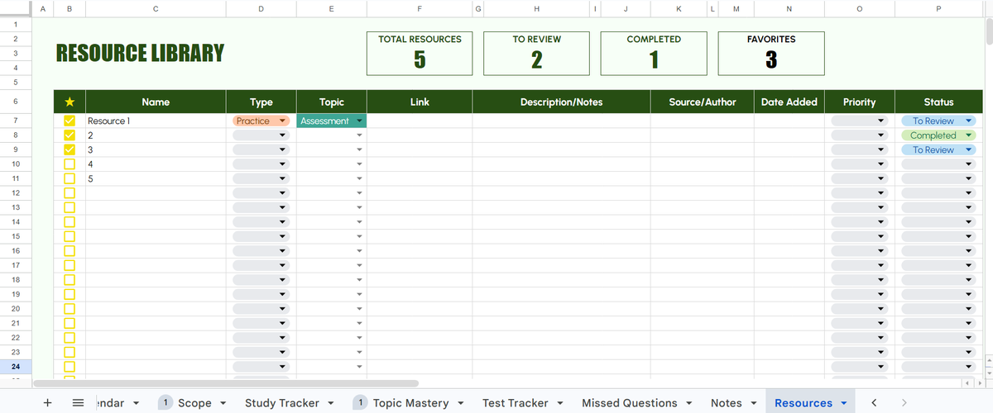Select the Description/Notes header cell
The image size is (993, 413).
click(561, 102)
